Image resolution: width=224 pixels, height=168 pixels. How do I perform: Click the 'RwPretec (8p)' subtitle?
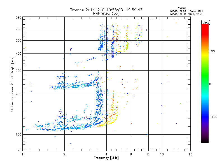point(106,13)
